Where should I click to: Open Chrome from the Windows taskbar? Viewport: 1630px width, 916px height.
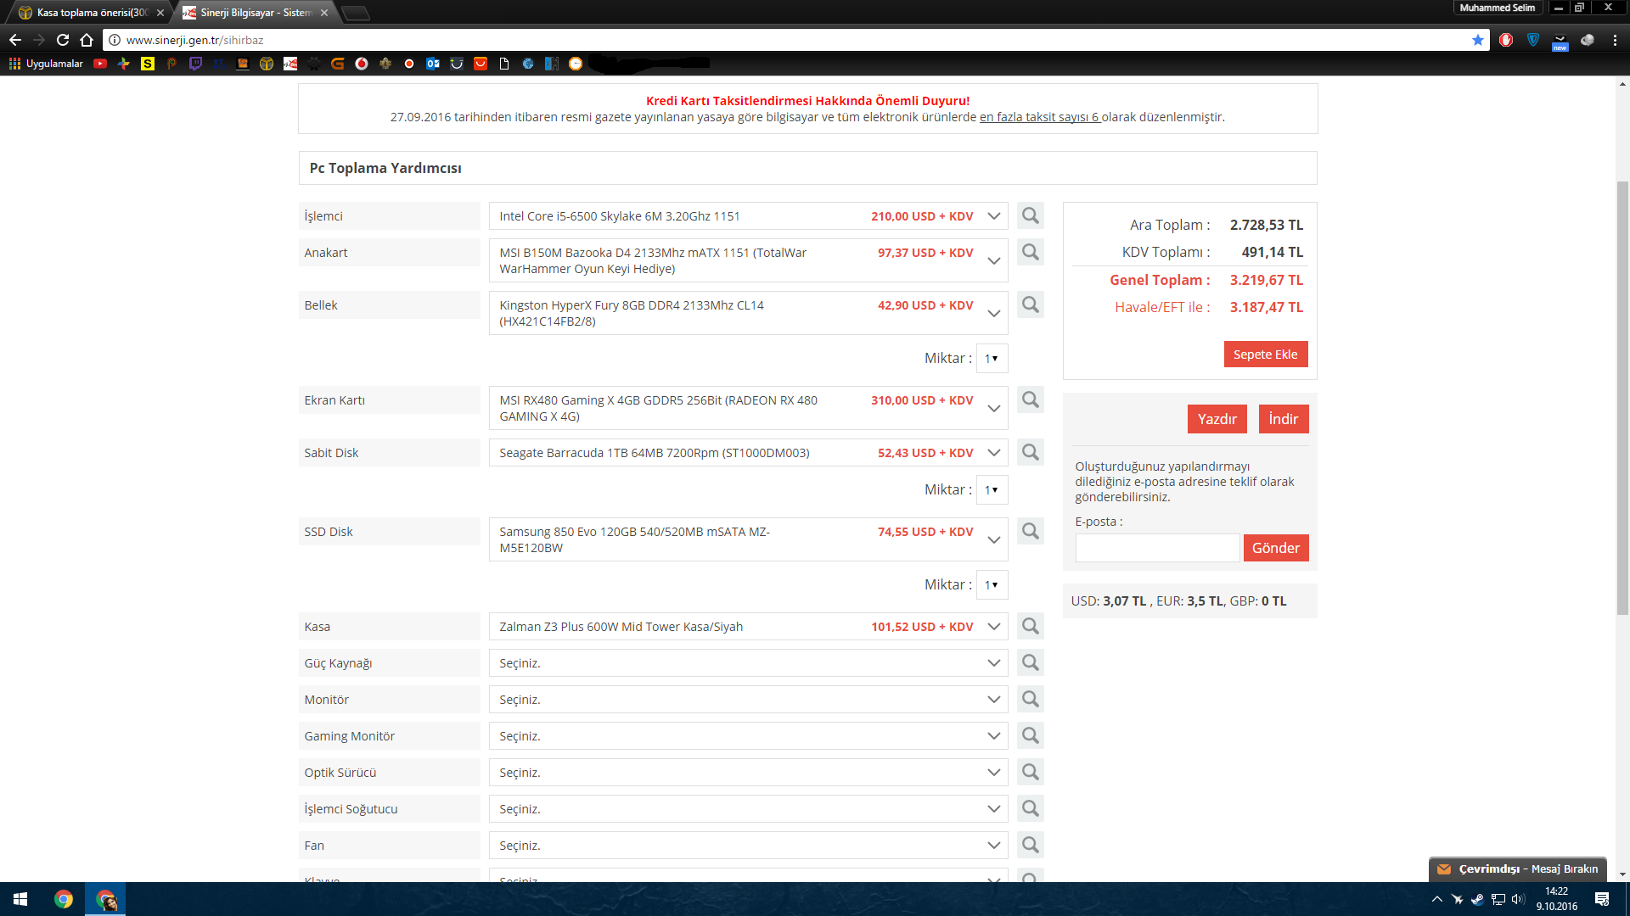click(x=64, y=899)
